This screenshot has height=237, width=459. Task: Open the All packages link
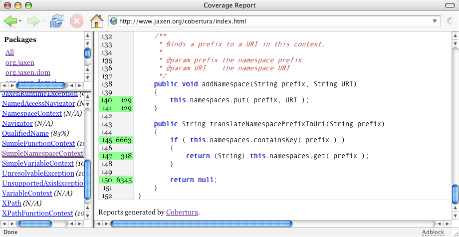9,53
